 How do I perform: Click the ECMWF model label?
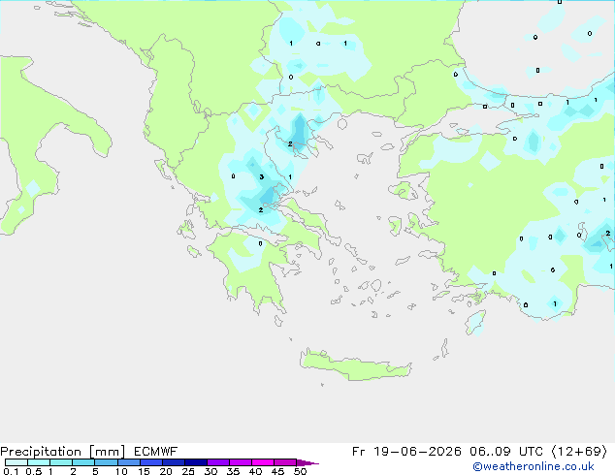point(156,452)
